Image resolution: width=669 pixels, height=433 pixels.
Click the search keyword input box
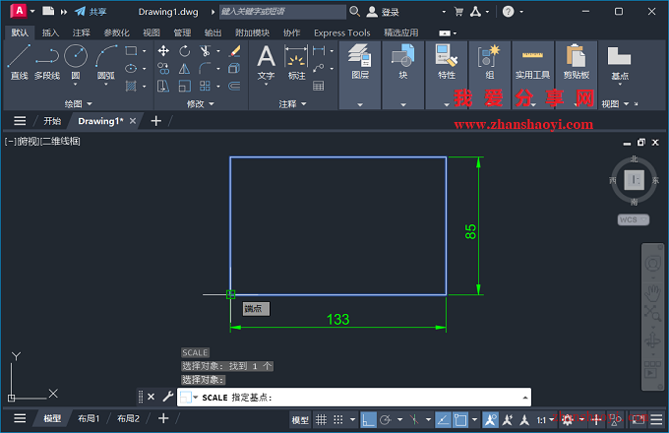(x=282, y=12)
